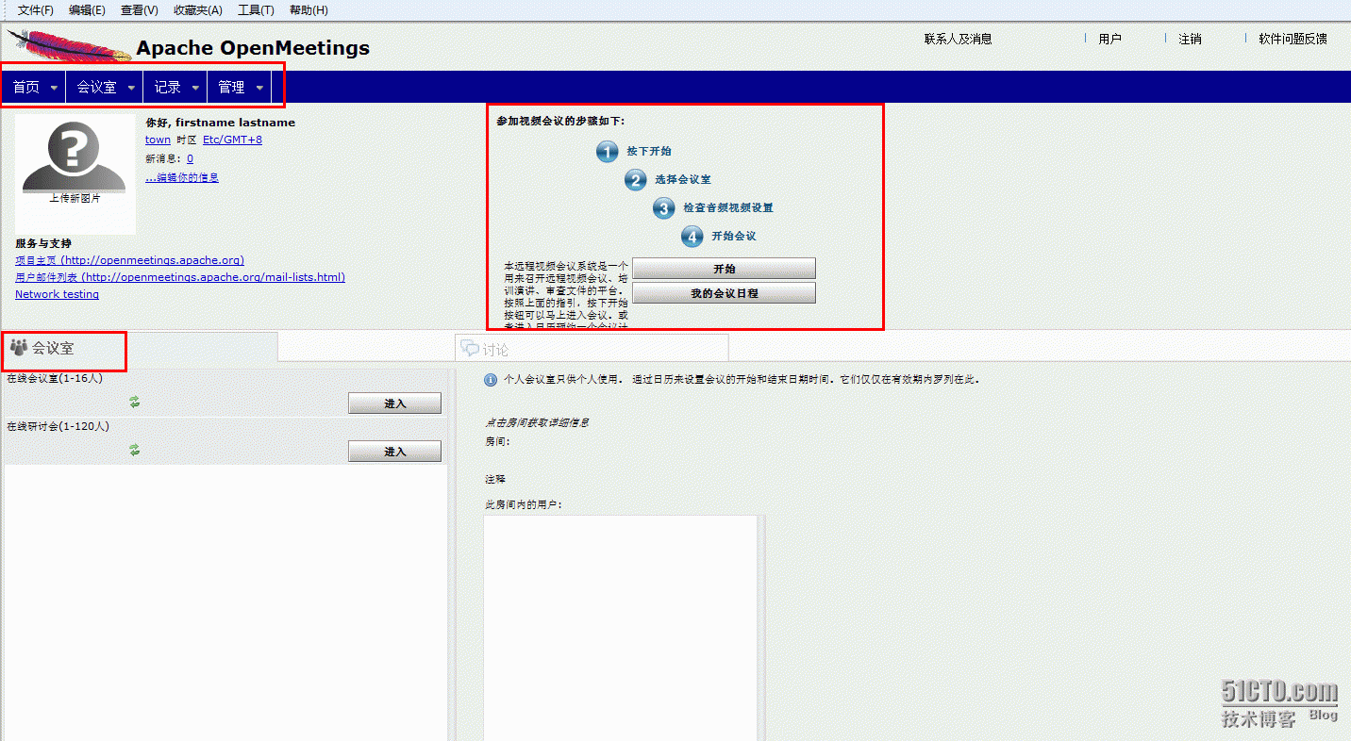
Task: Open the Network testing link
Action: tap(57, 294)
